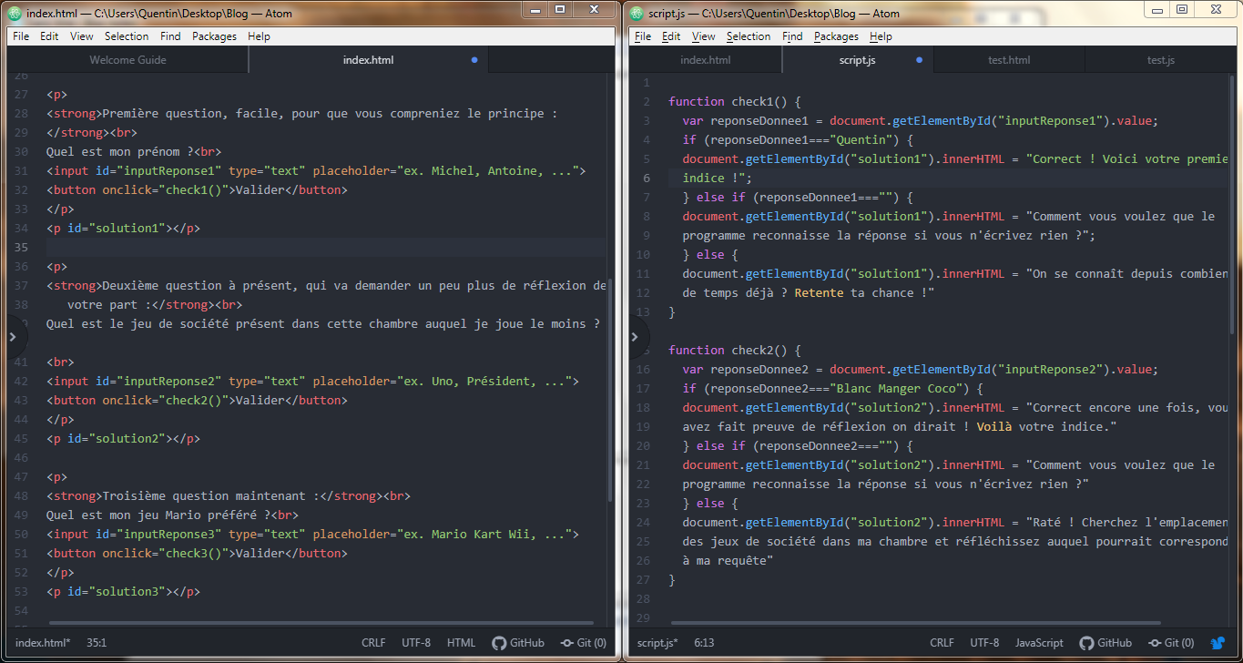
Task: Change UTF-8 encoding in script.js window
Action: point(984,642)
